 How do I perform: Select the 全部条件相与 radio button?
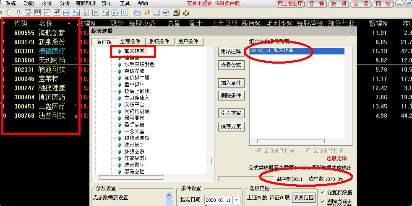[x=260, y=151]
